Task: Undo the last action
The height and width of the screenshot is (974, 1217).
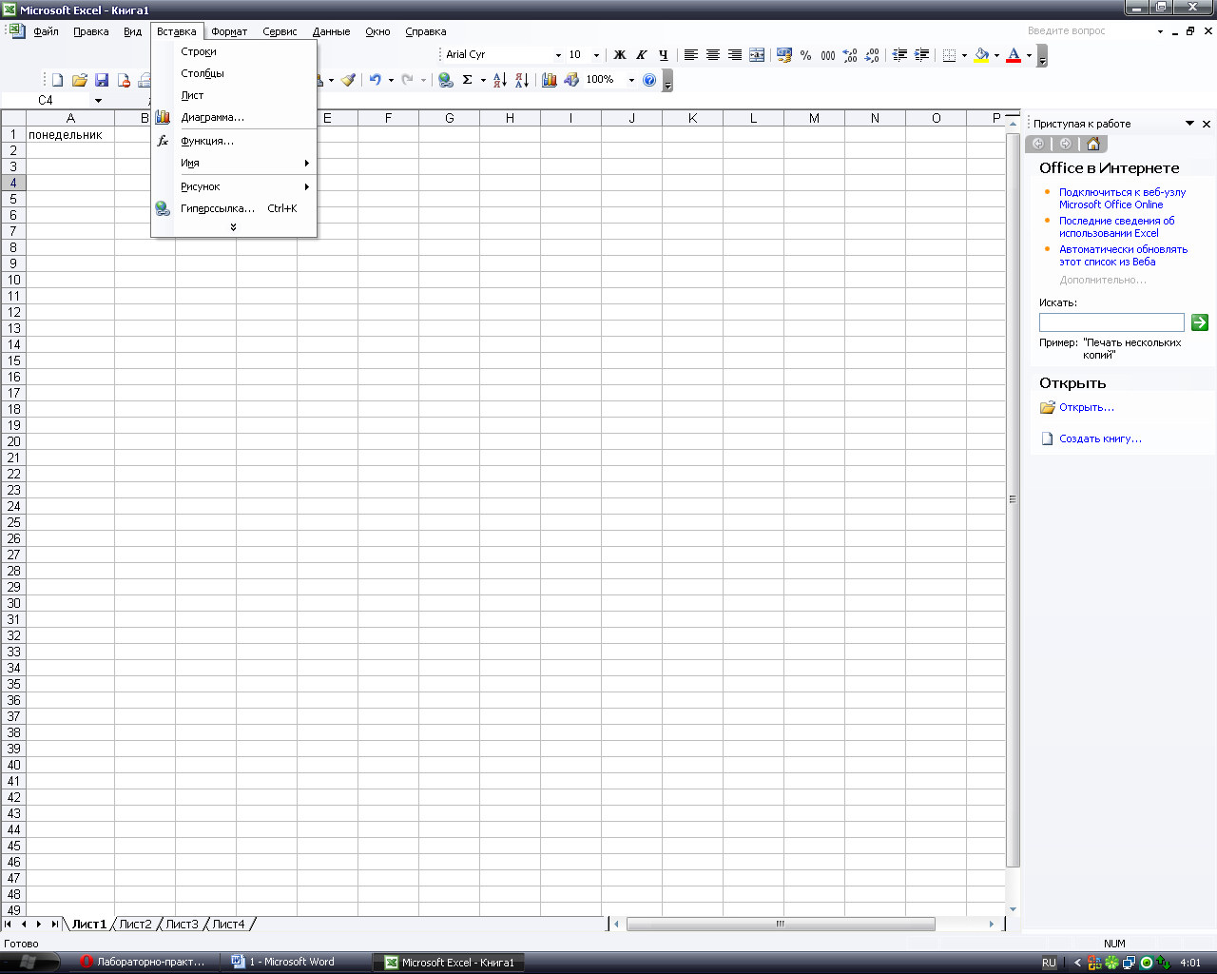Action: (x=375, y=81)
